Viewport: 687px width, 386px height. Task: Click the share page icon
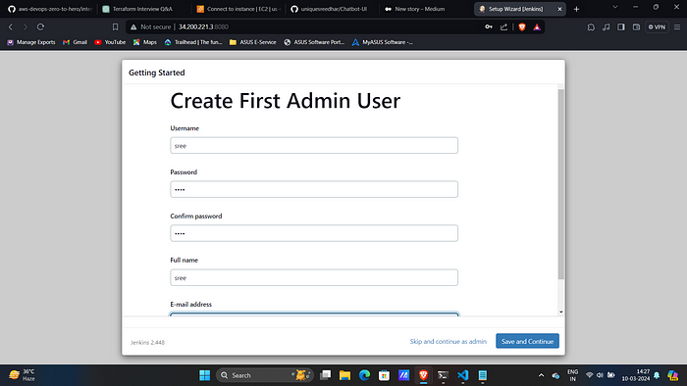(x=503, y=26)
